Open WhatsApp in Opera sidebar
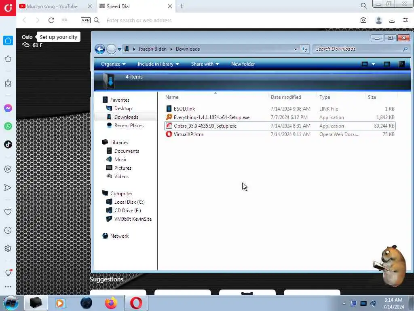The height and width of the screenshot is (311, 414). pyautogui.click(x=8, y=126)
